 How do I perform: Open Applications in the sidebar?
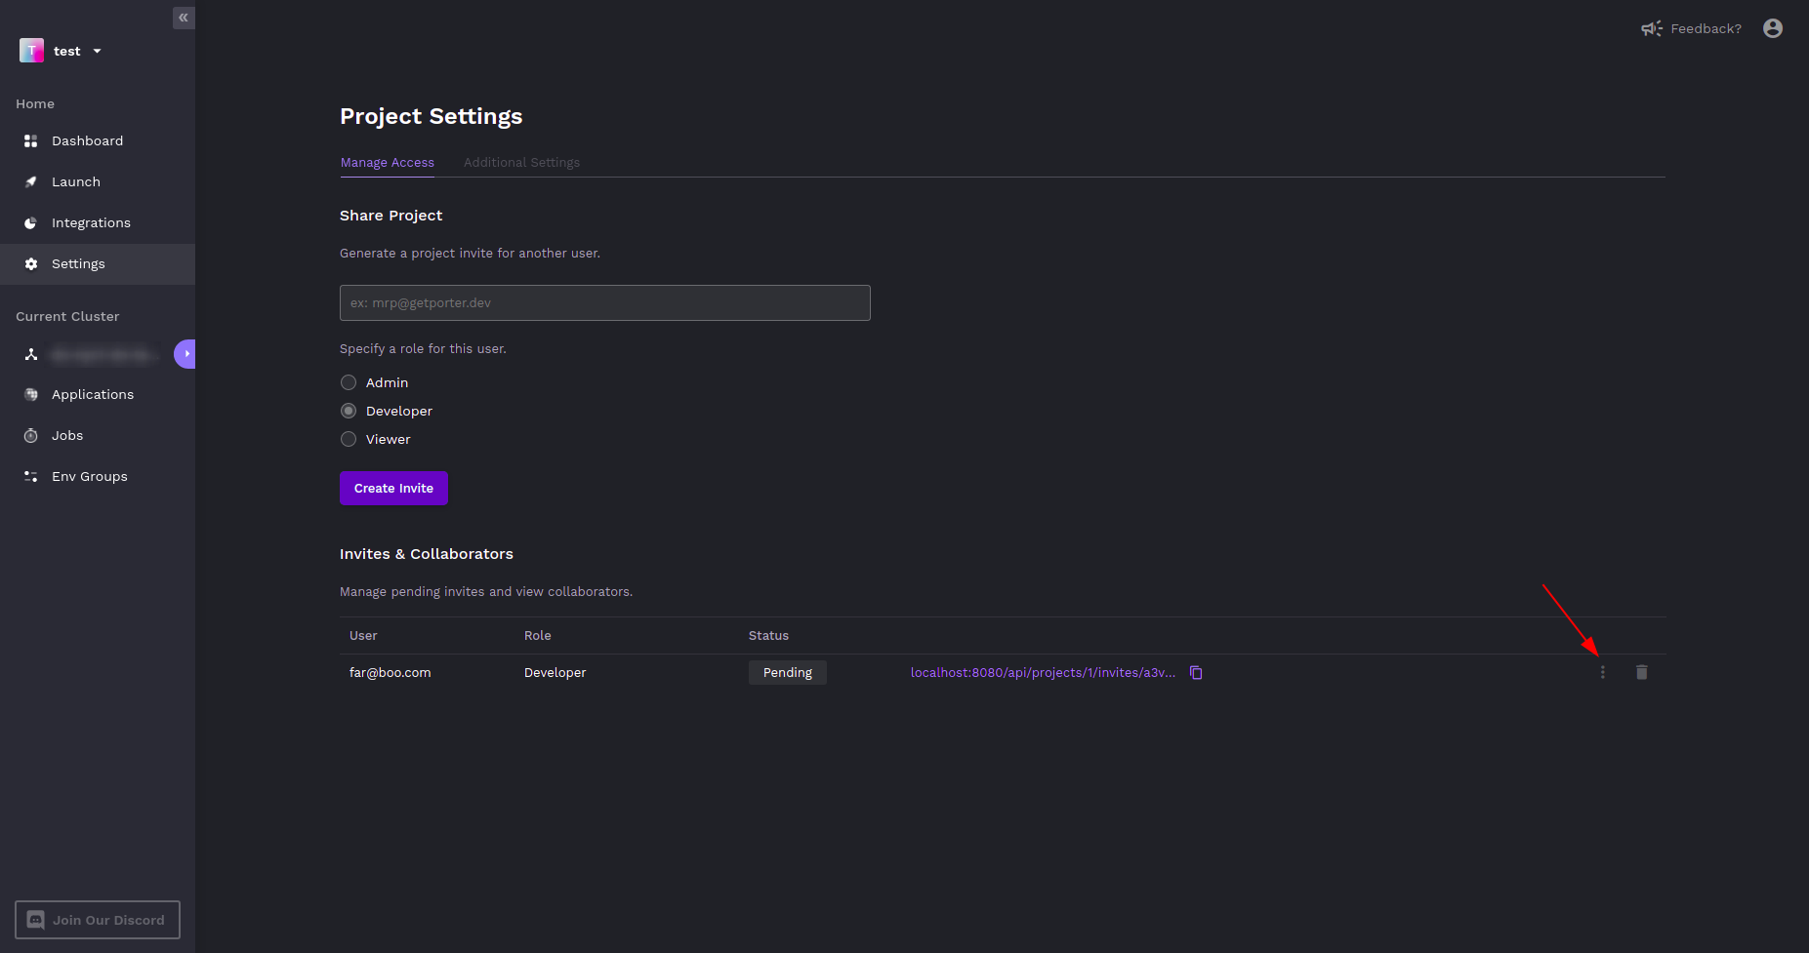92,395
